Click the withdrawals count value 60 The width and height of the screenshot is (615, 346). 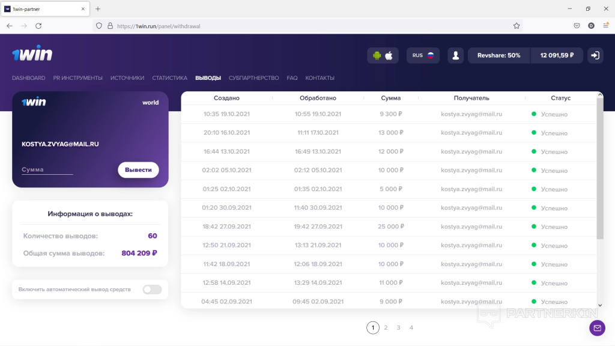153,235
